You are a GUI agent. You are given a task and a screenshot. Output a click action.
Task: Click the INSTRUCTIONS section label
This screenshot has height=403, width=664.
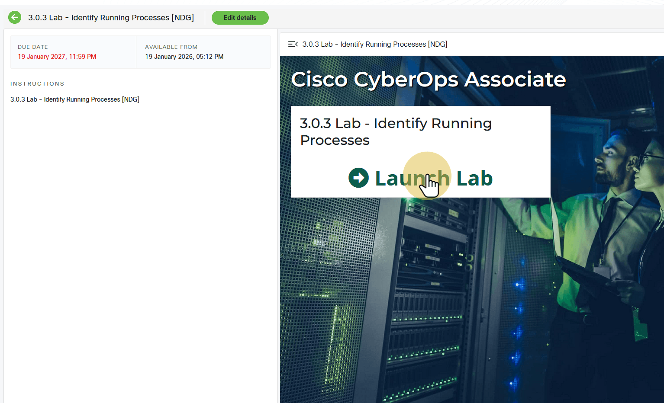pyautogui.click(x=37, y=84)
